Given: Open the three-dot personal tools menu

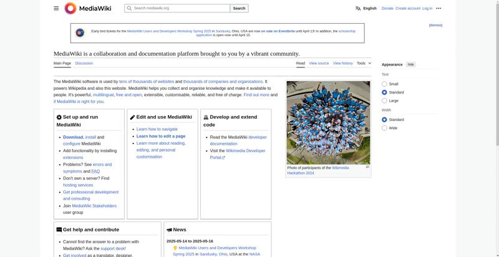Looking at the screenshot, I should (x=438, y=8).
